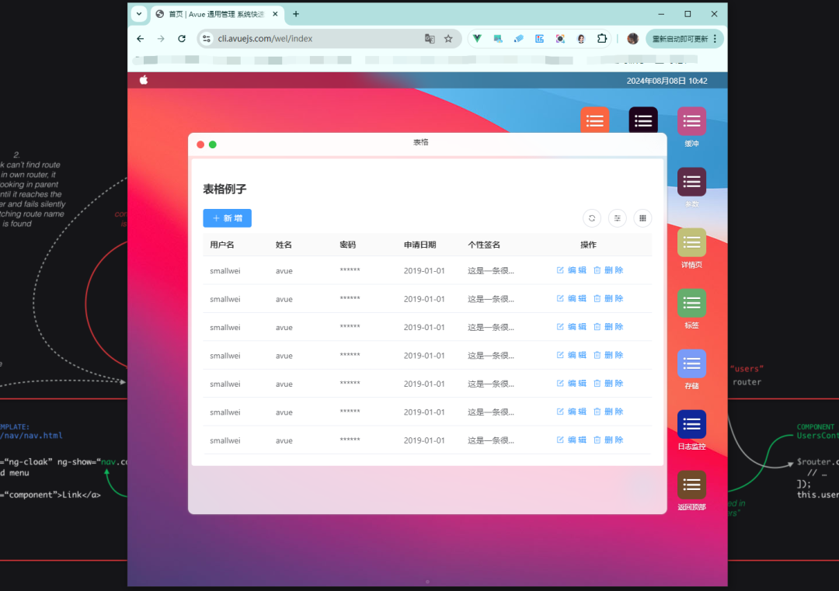This screenshot has height=591, width=839.
Task: Go back with the browser back arrow
Action: pyautogui.click(x=140, y=39)
